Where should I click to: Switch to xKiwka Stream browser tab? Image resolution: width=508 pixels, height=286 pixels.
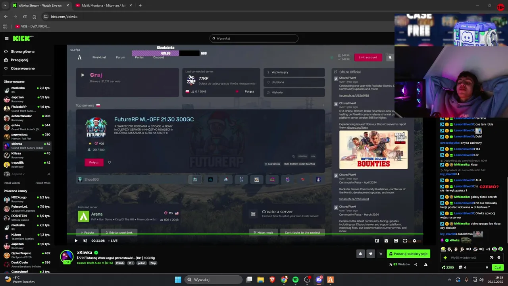point(40,6)
